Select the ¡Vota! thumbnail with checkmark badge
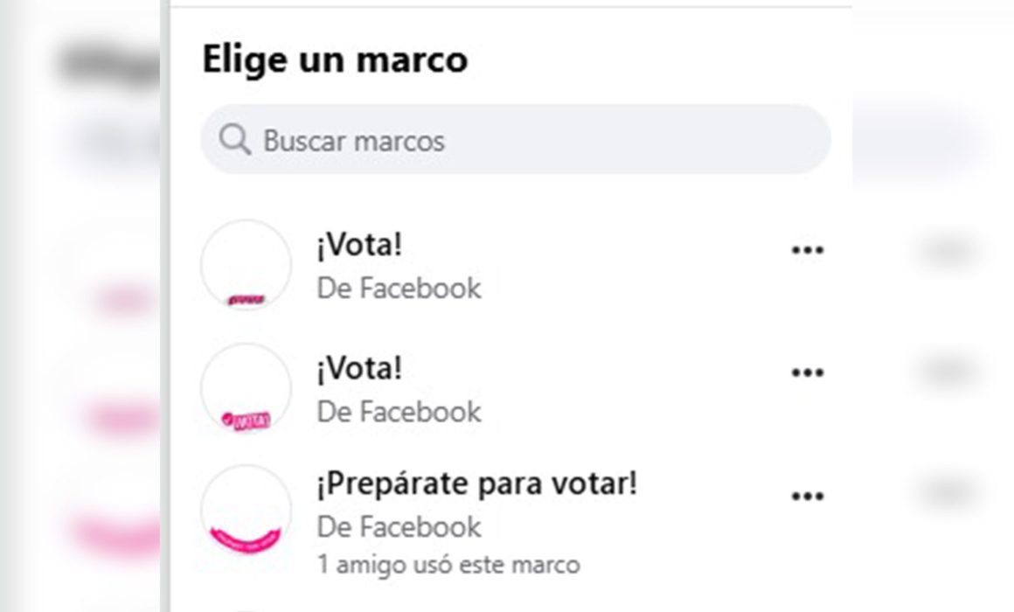 tap(246, 388)
